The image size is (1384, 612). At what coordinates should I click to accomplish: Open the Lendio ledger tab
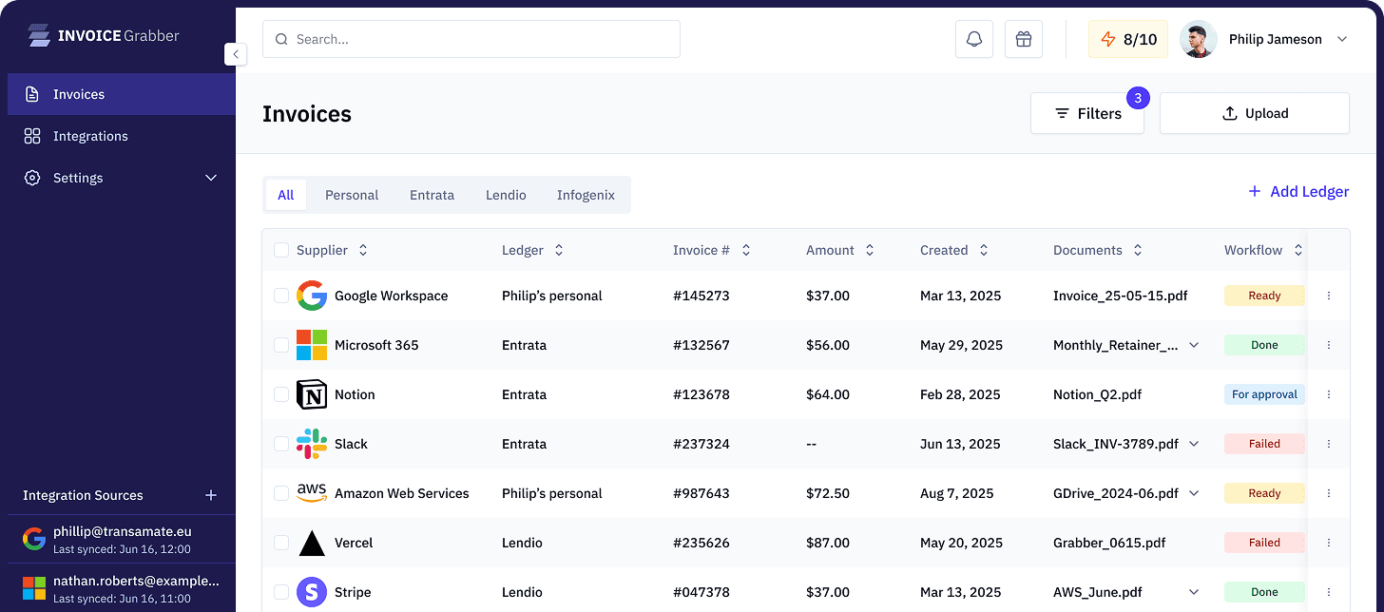click(506, 195)
